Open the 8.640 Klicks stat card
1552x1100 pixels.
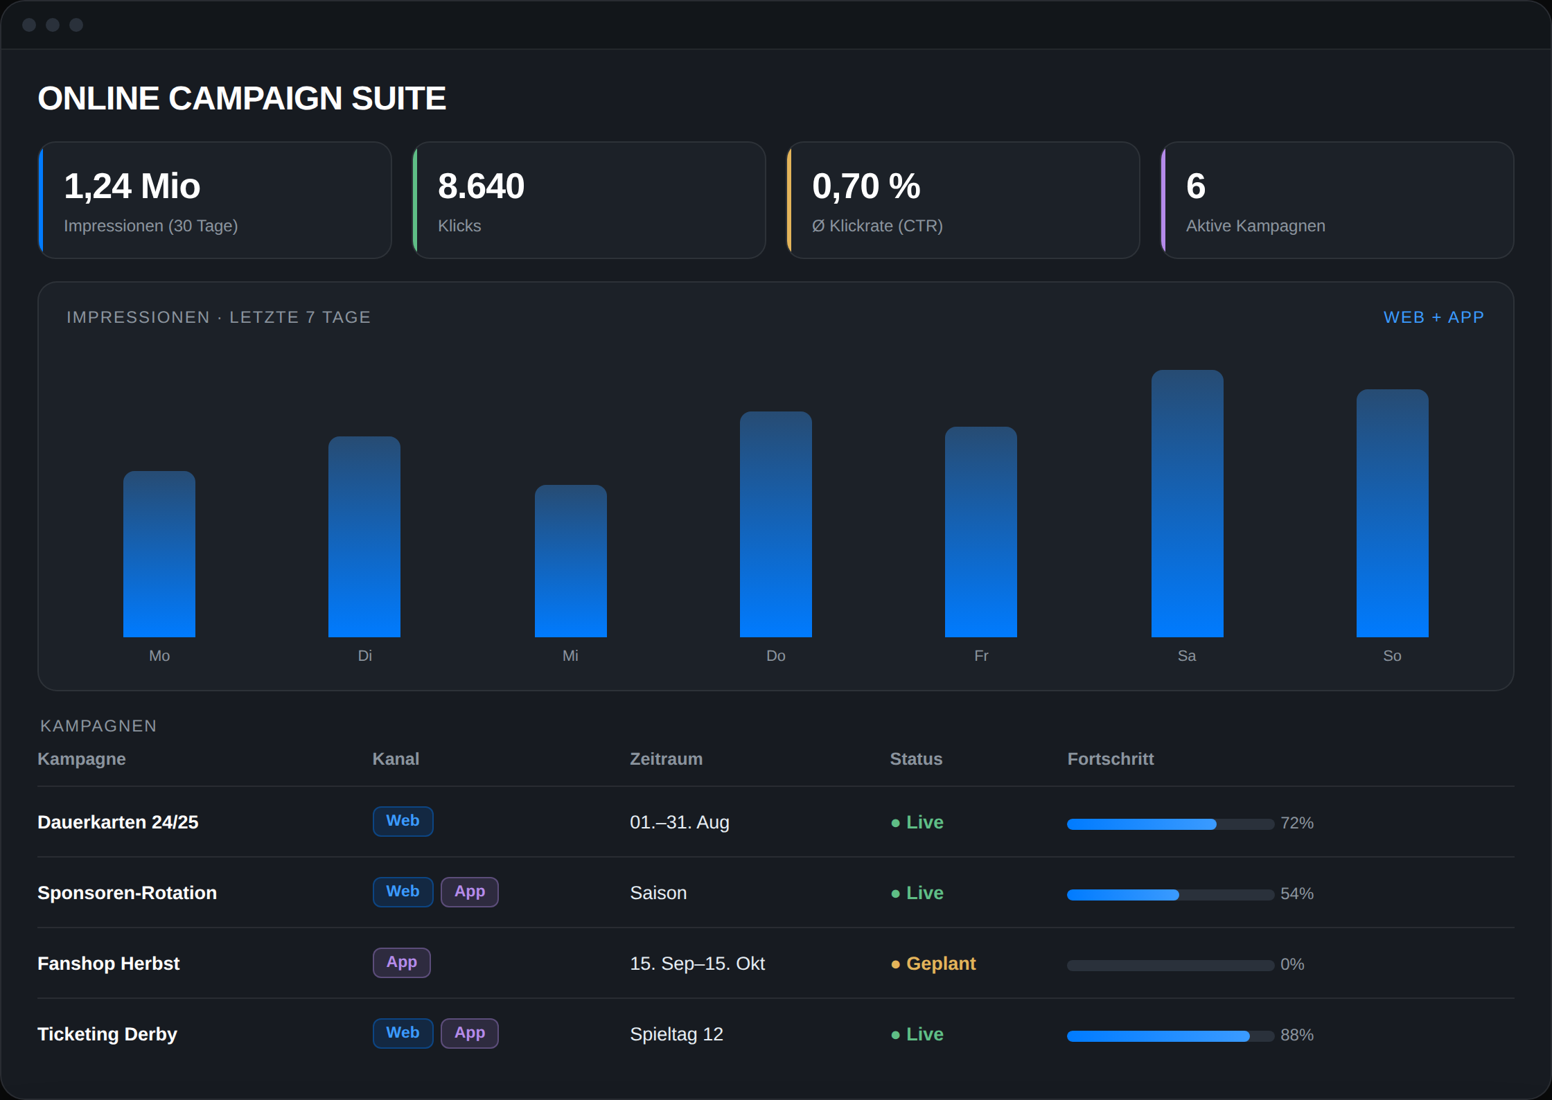(x=589, y=200)
